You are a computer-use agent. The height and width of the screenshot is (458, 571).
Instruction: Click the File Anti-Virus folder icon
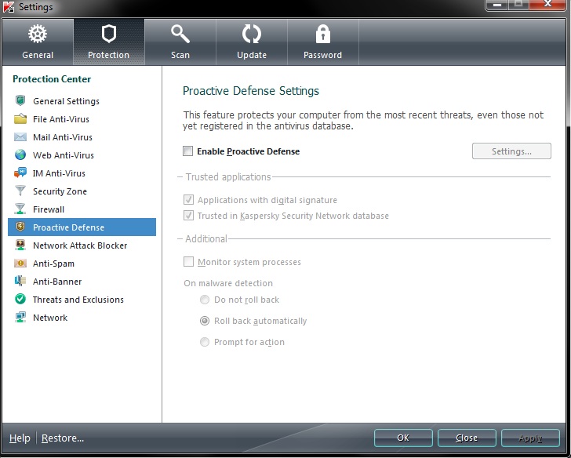click(20, 119)
